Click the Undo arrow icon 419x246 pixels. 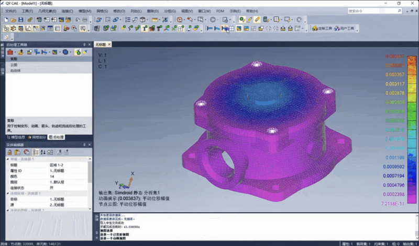(78, 20)
